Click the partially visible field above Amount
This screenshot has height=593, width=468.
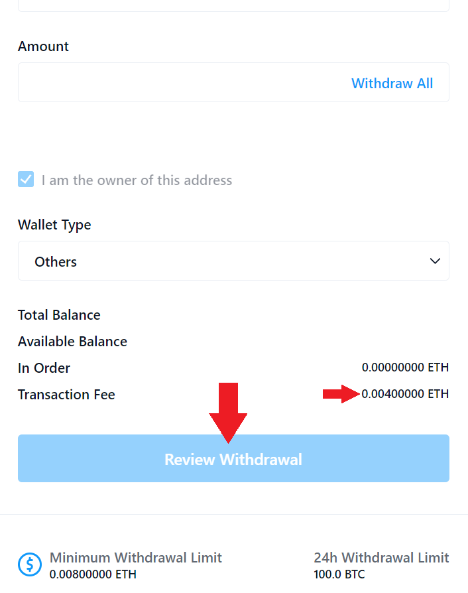(233, 5)
